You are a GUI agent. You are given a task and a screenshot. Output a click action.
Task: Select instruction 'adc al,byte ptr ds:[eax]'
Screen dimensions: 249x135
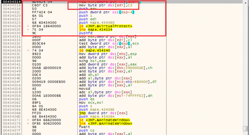click(x=105, y=92)
